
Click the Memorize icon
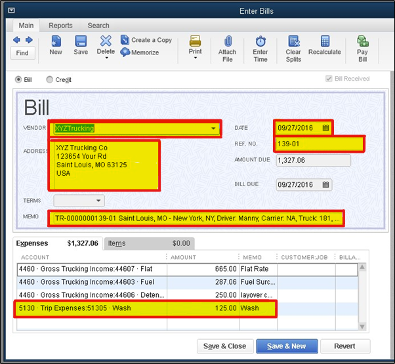pos(125,52)
